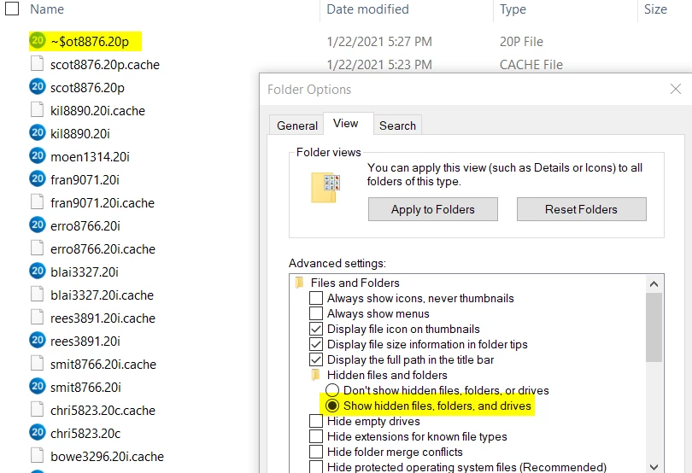
Task: Select the scot8876.20p file icon
Action: (x=38, y=87)
